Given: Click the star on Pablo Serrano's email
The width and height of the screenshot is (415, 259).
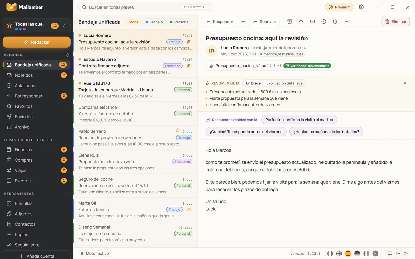Looking at the screenshot, I should [x=178, y=131].
